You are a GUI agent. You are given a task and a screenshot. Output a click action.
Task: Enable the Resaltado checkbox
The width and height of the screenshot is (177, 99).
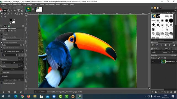pos(1,72)
